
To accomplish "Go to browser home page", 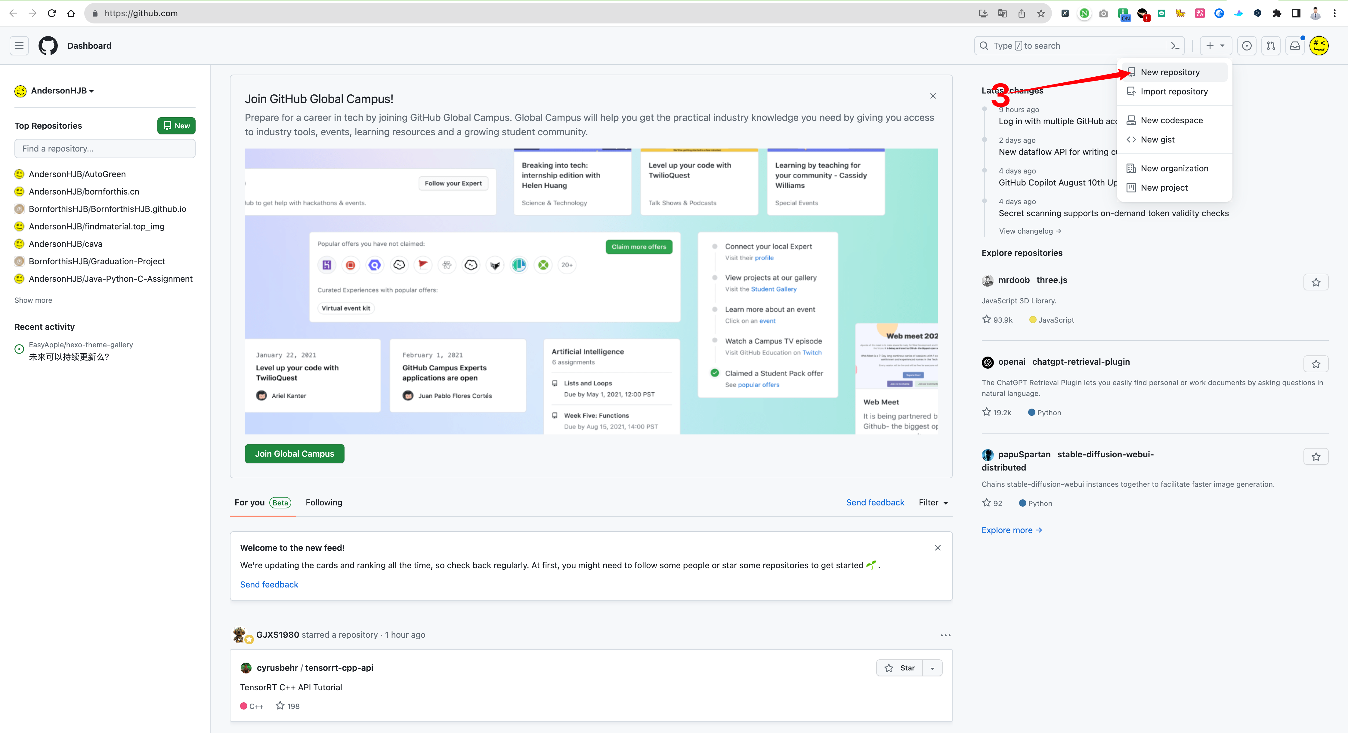I will pos(71,13).
